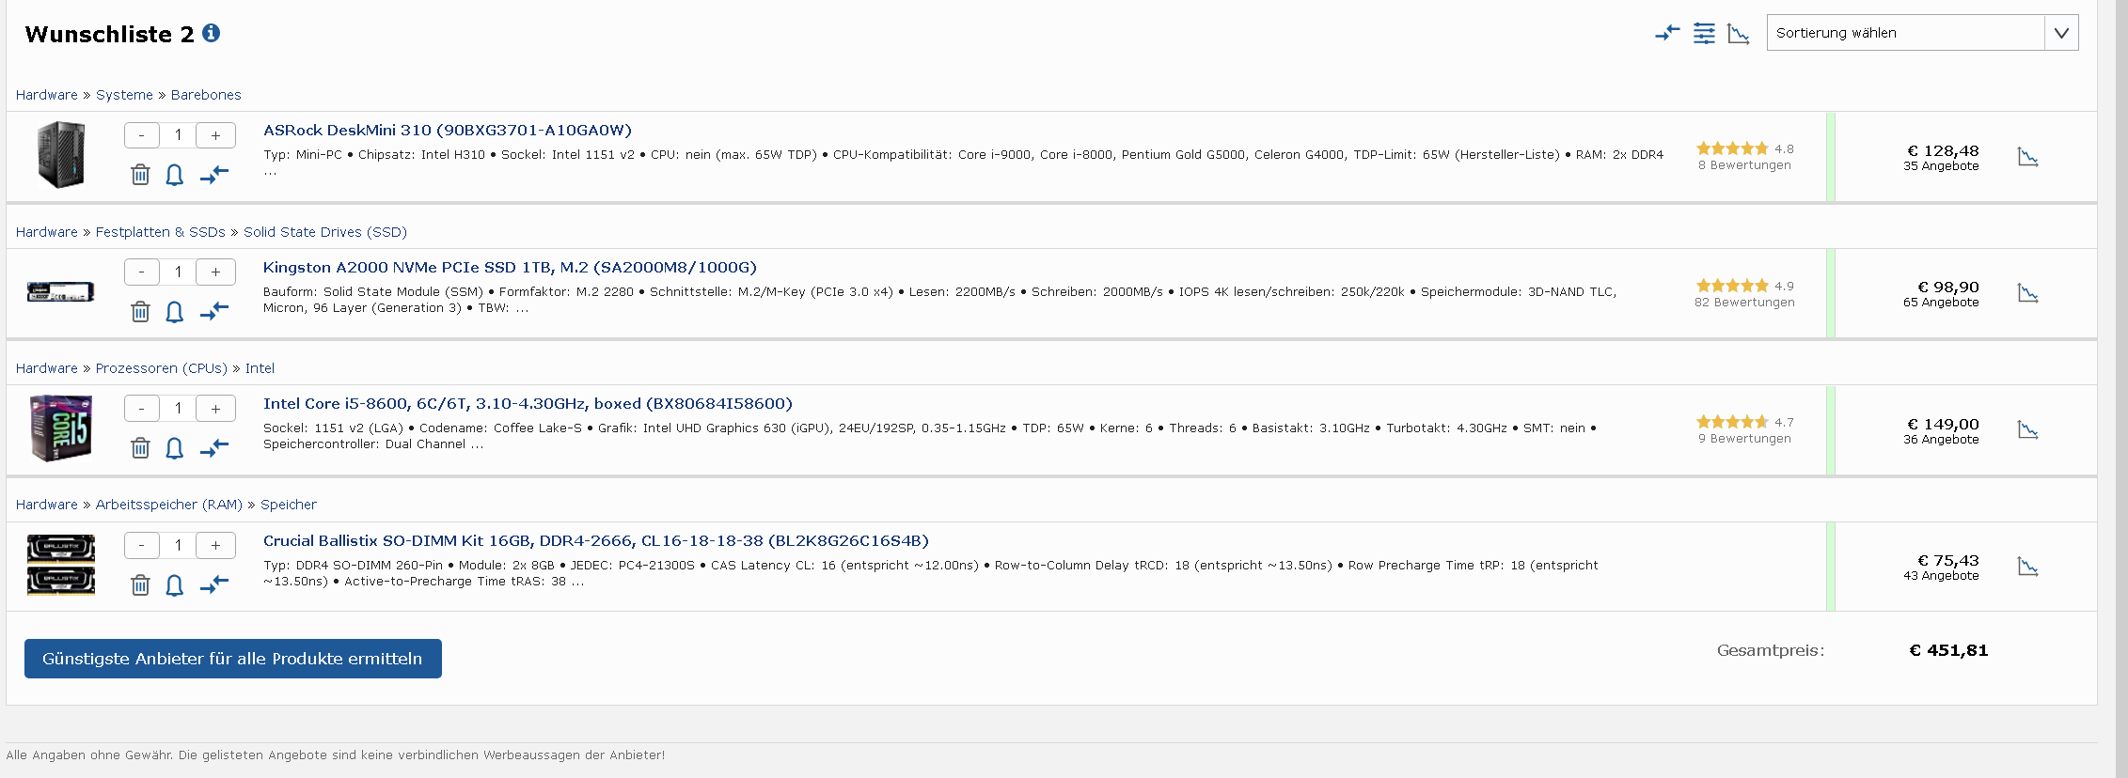The image size is (2128, 778).
Task: Open 9 Bewertungen for Intel Core i5-8600
Action: [x=1744, y=439]
